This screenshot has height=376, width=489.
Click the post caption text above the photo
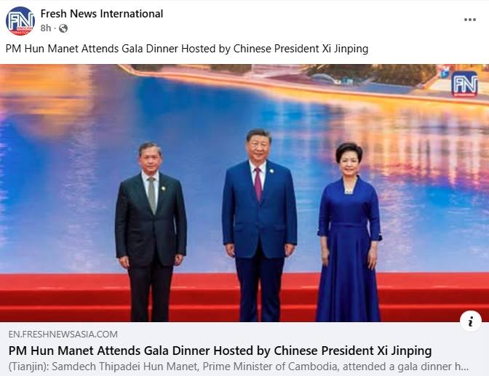click(x=187, y=49)
